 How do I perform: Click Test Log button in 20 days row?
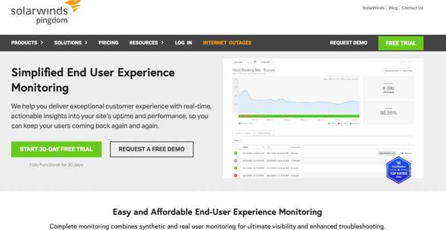(407, 153)
